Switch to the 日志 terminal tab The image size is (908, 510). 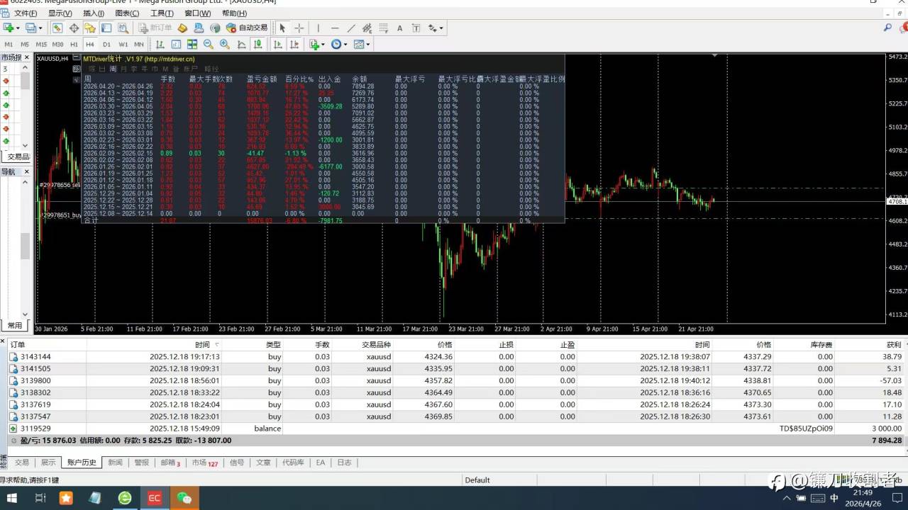click(344, 463)
